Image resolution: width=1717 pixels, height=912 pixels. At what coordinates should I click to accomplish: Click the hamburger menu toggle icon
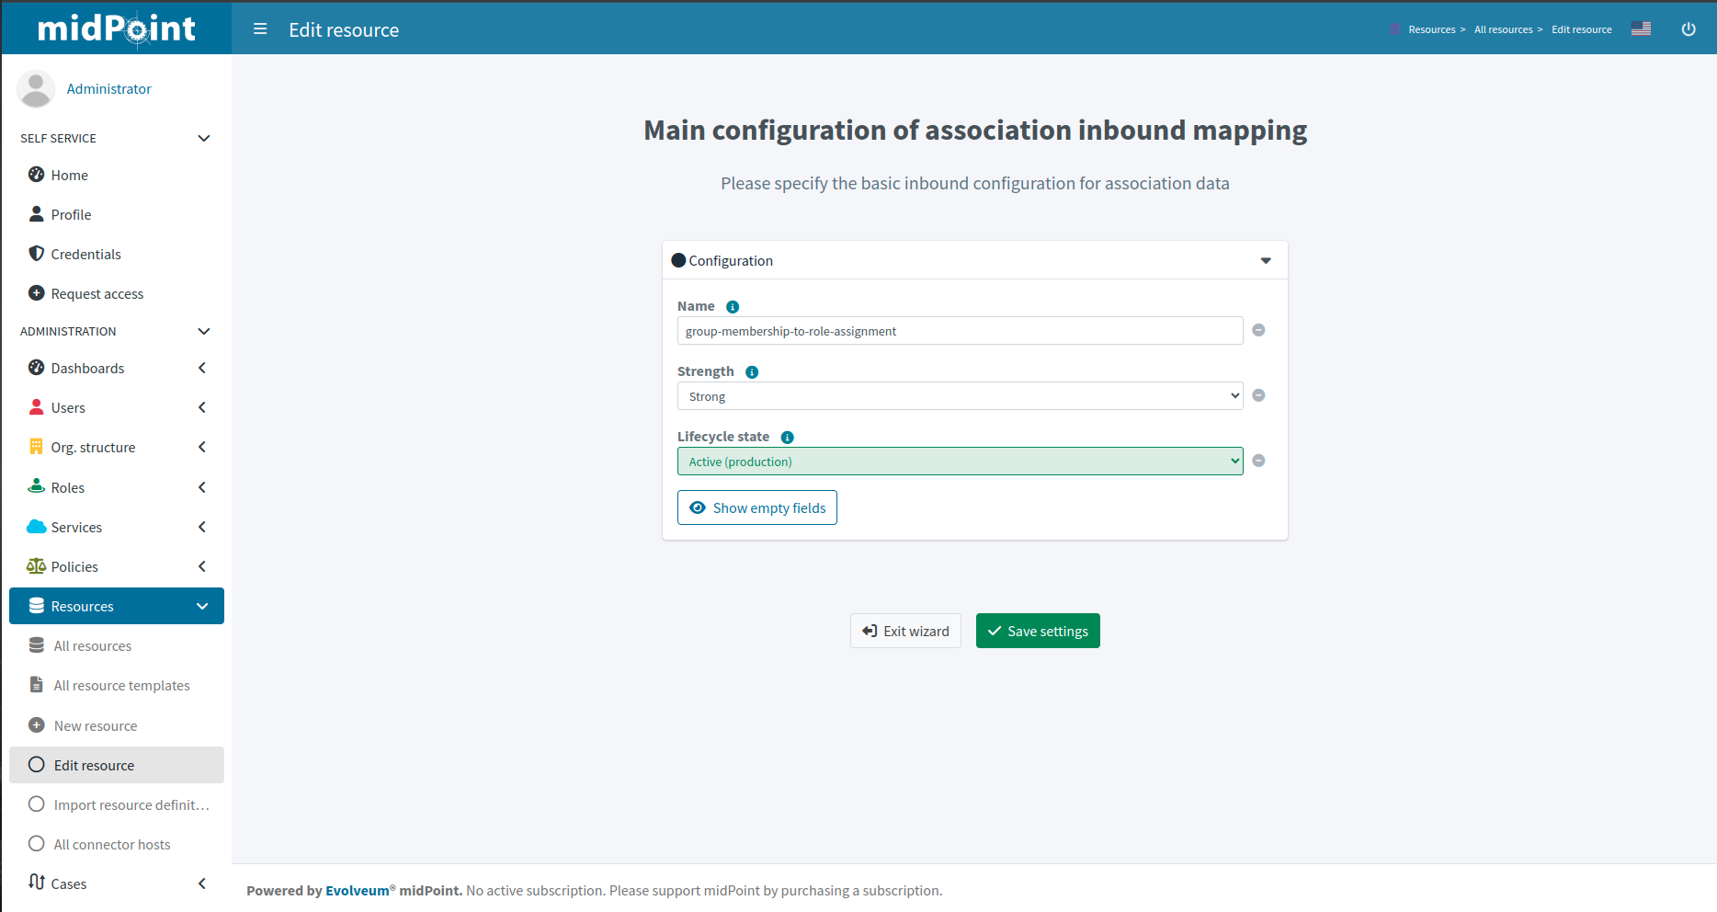(260, 29)
